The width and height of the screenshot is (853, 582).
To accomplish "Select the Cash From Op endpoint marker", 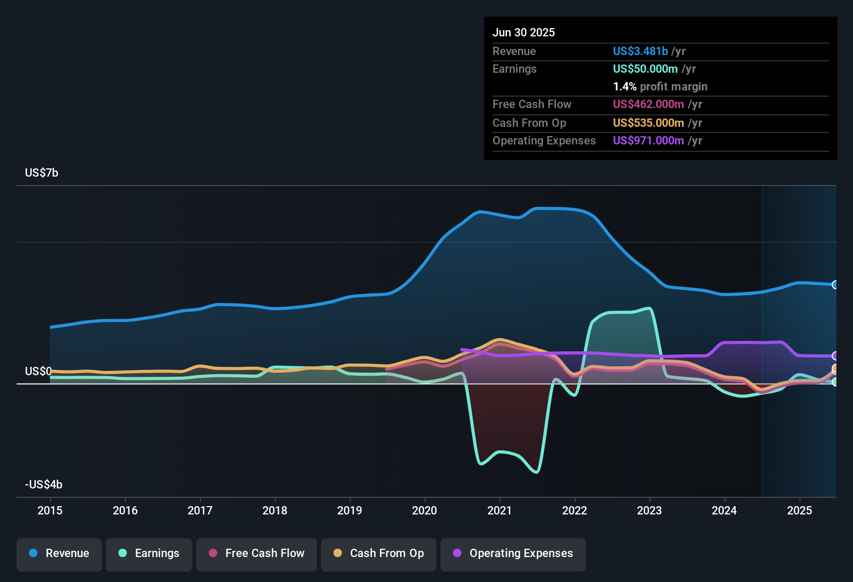I will (835, 368).
